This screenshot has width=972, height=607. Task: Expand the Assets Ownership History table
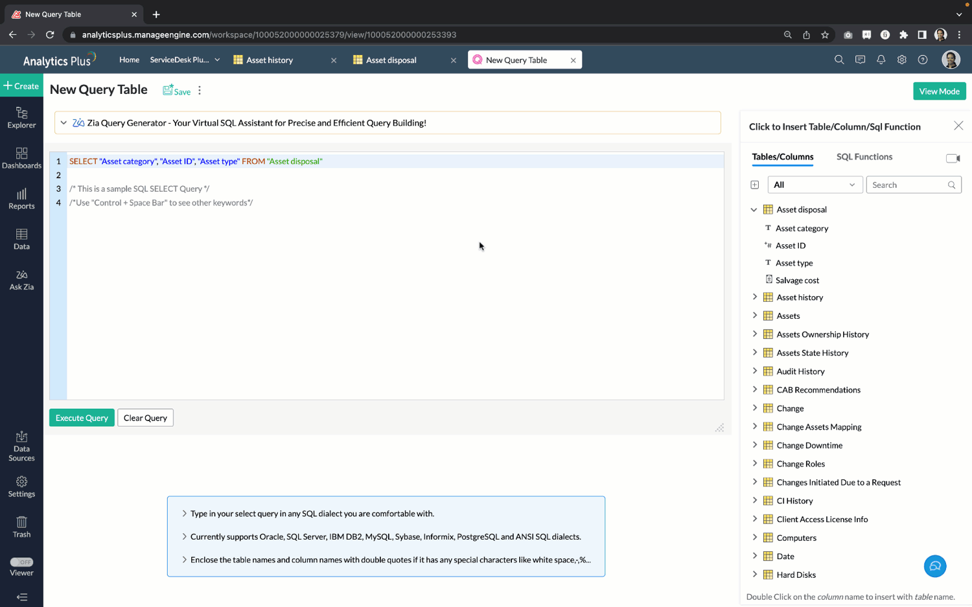[x=754, y=334]
